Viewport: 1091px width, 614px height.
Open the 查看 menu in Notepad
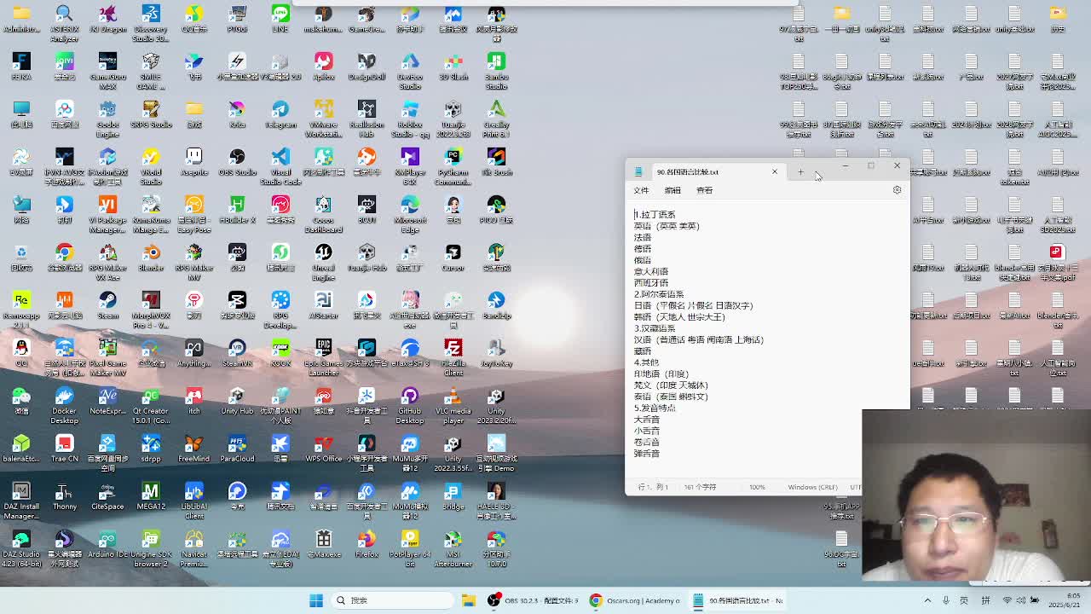(704, 190)
